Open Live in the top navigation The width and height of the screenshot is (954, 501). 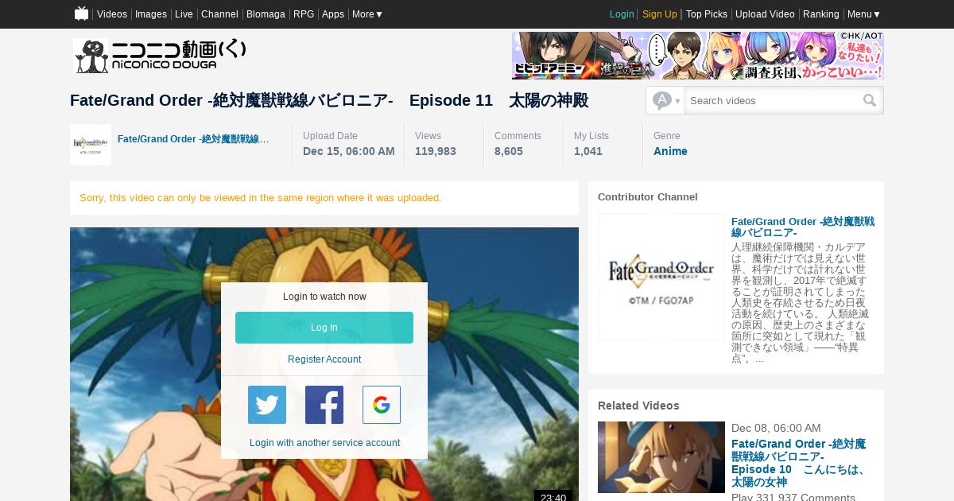coord(184,14)
